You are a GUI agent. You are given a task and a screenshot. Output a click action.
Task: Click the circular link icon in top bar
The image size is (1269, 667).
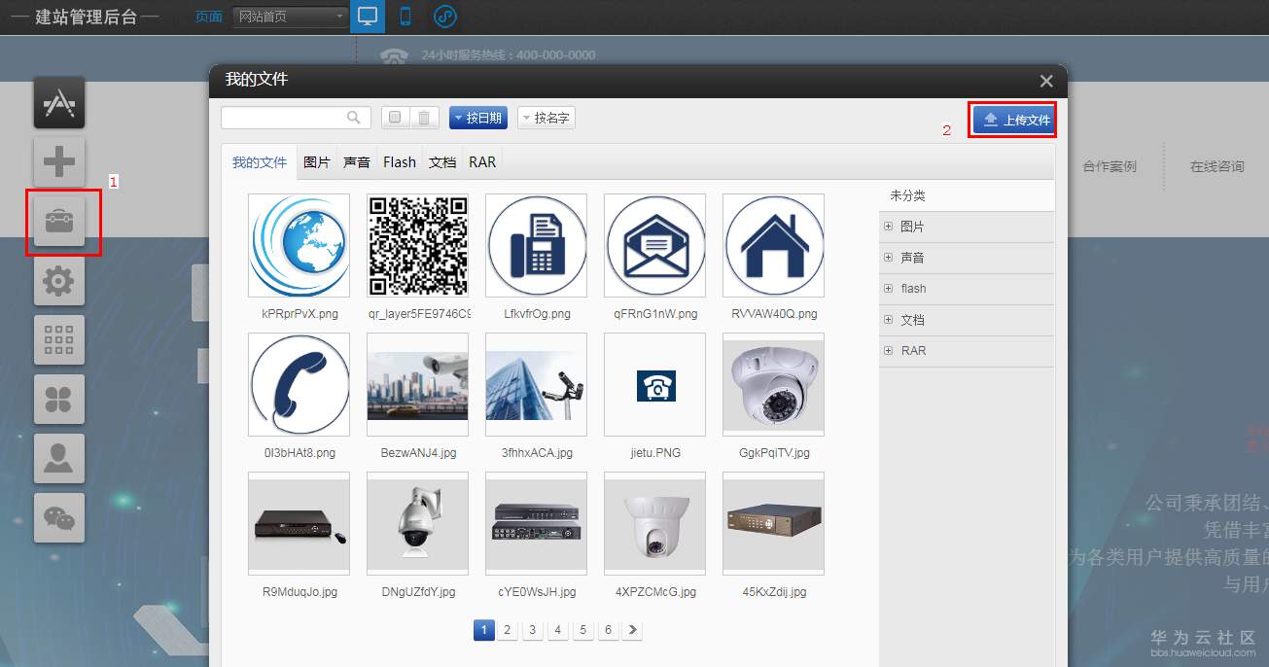(x=444, y=17)
